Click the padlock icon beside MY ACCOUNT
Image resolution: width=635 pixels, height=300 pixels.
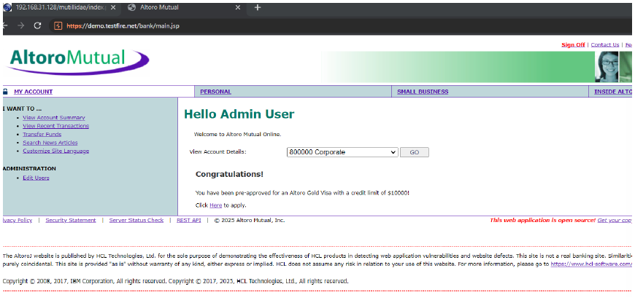point(5,92)
